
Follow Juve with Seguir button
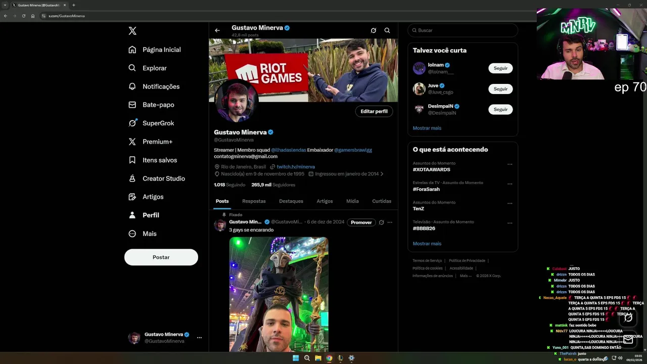[x=500, y=89]
